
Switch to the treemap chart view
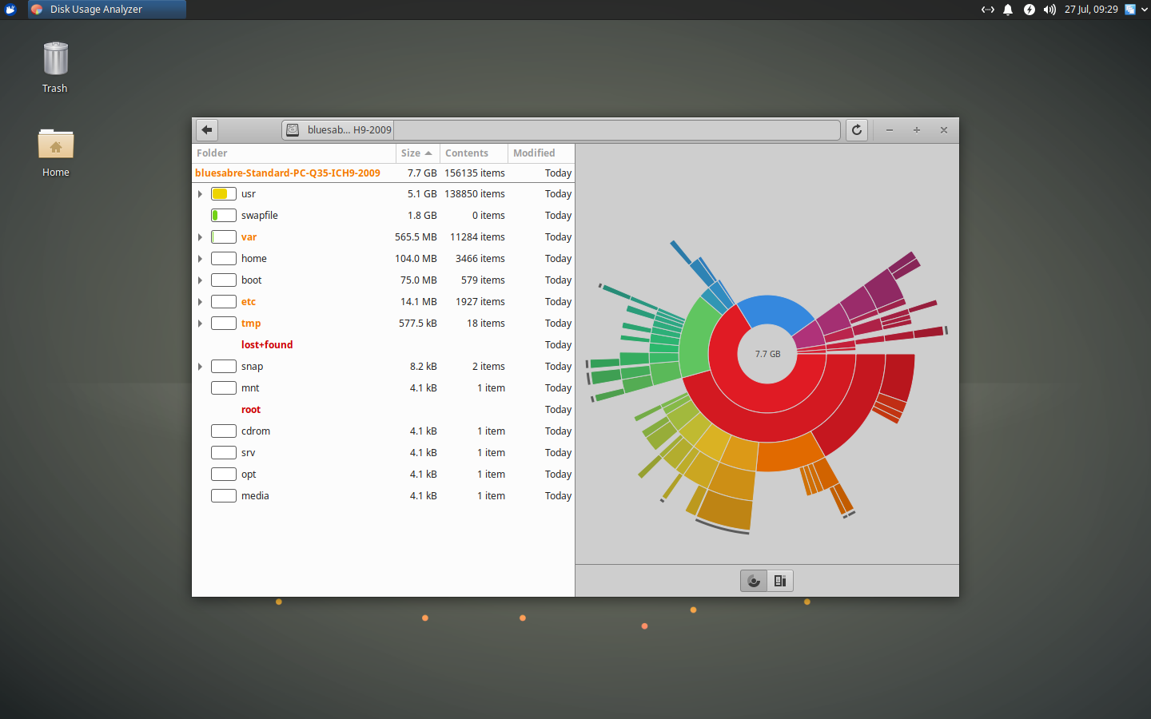click(780, 581)
